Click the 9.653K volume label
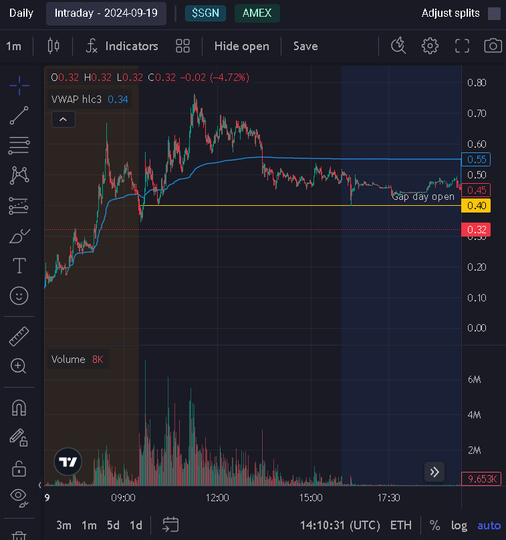Screen dimensions: 506x540 (481, 479)
